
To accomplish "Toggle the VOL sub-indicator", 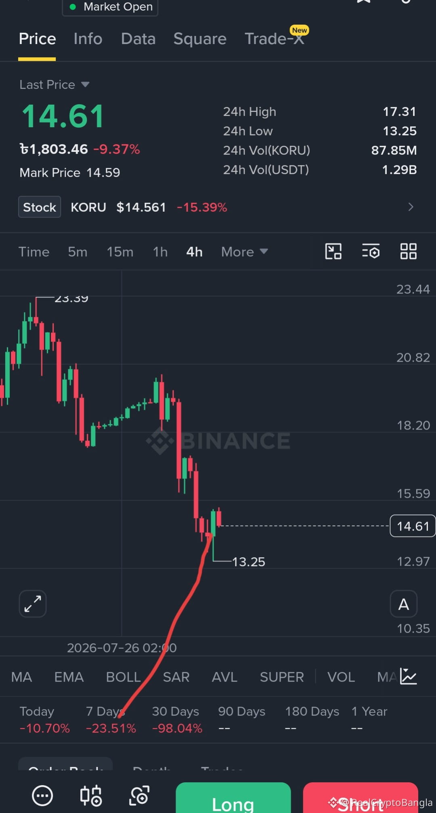I will [x=341, y=677].
